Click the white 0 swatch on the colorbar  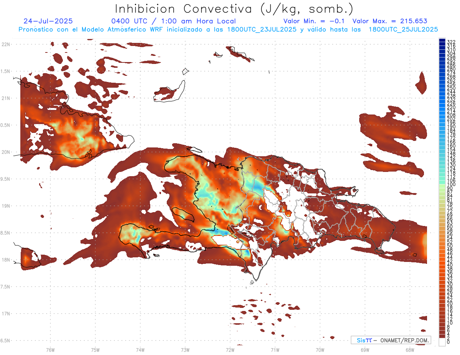(442, 343)
